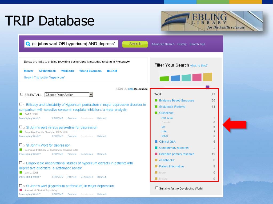Click the pink filter bar in chart
The image size is (273, 204).
[x=197, y=77]
